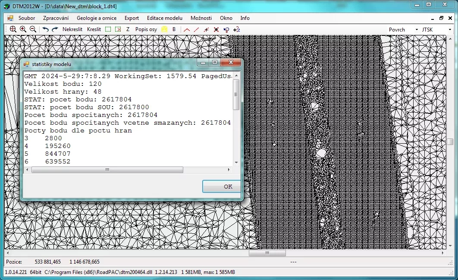Click the undo arrow icon
This screenshot has height=280, width=458.
click(x=45, y=29)
